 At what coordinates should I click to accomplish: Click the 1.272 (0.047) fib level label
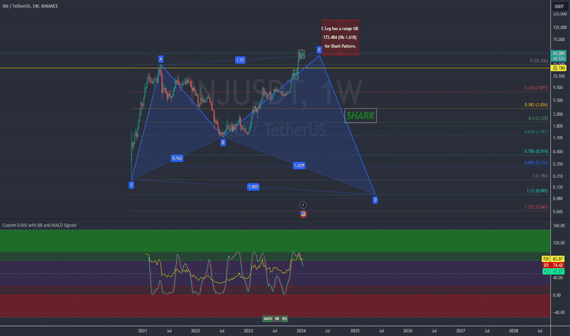(536, 206)
